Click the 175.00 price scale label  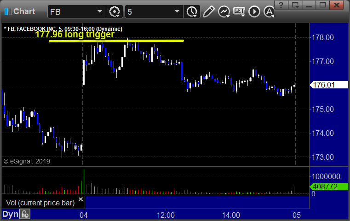322,109
